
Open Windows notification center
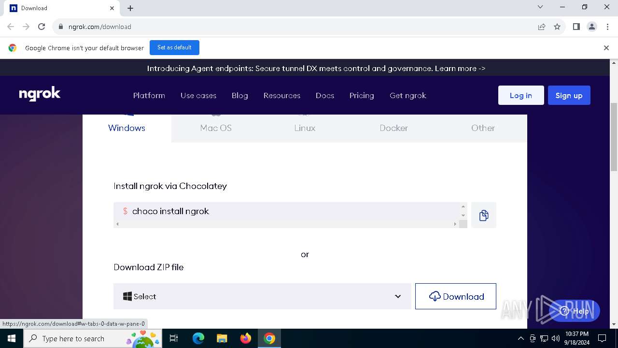click(602, 338)
